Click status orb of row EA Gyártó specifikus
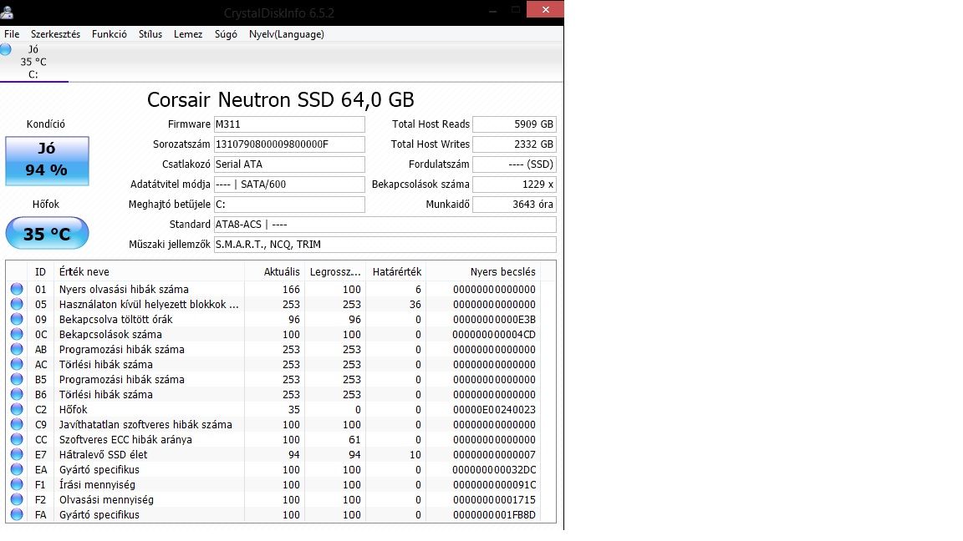The width and height of the screenshot is (963, 541). pos(17,469)
